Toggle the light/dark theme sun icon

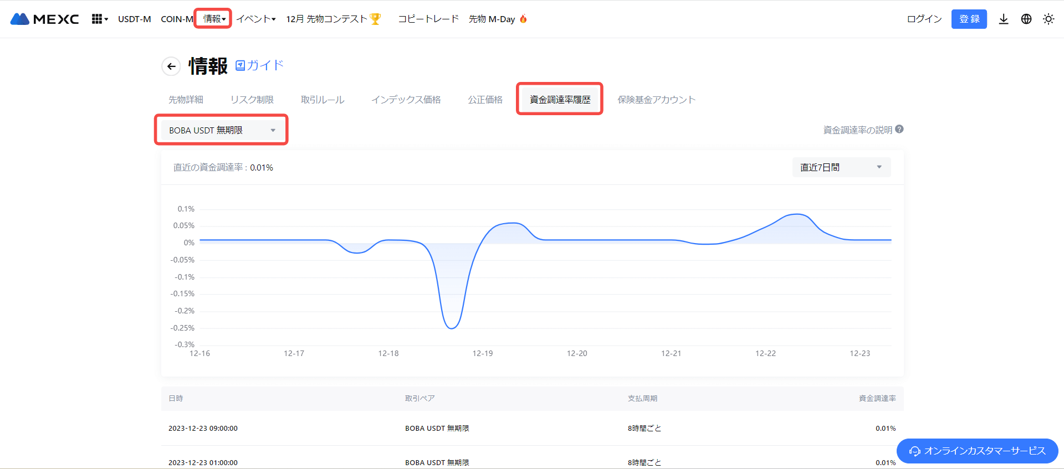point(1048,19)
